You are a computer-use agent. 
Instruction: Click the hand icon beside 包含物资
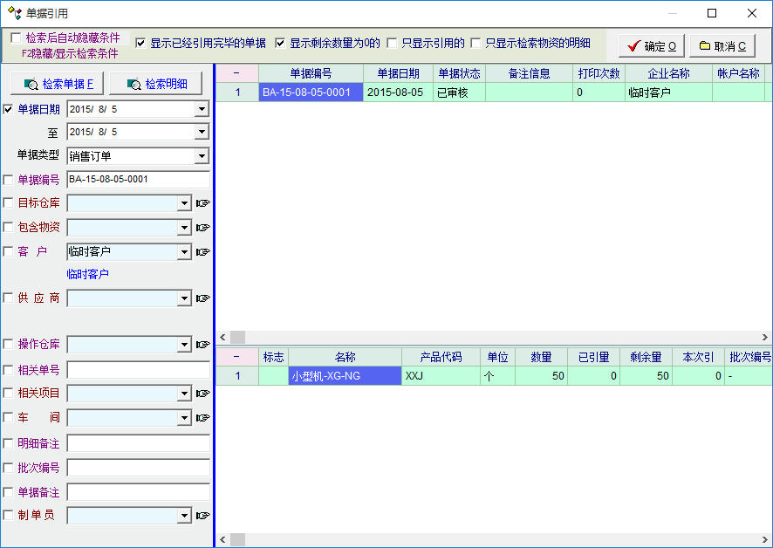tap(202, 228)
